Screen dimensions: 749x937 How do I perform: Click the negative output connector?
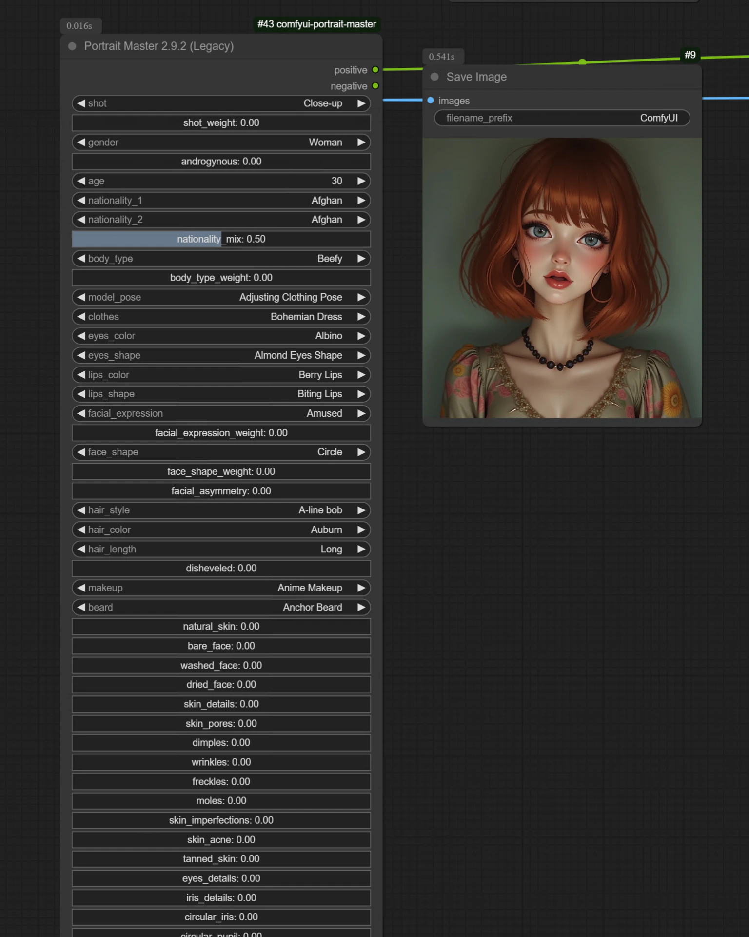pos(375,86)
